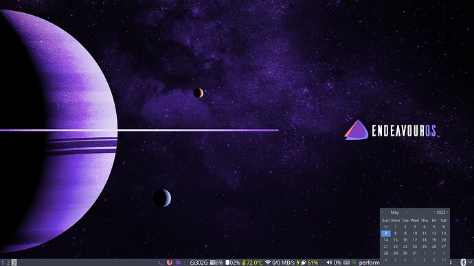The height and width of the screenshot is (266, 474).
Task: Select May 13 in the calendar
Action: (444, 233)
